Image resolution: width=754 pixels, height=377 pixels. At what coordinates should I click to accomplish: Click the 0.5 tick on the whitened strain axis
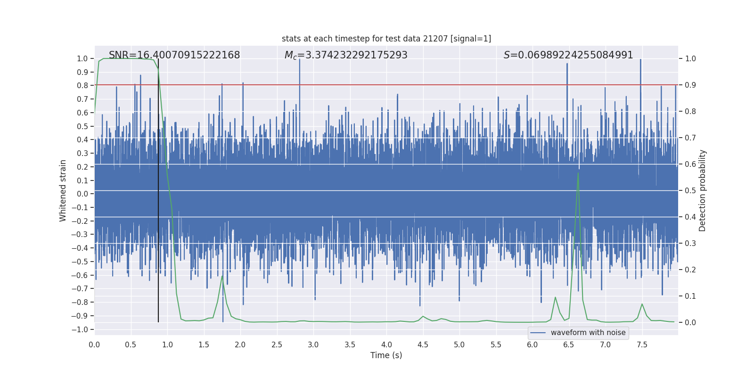(x=82, y=126)
